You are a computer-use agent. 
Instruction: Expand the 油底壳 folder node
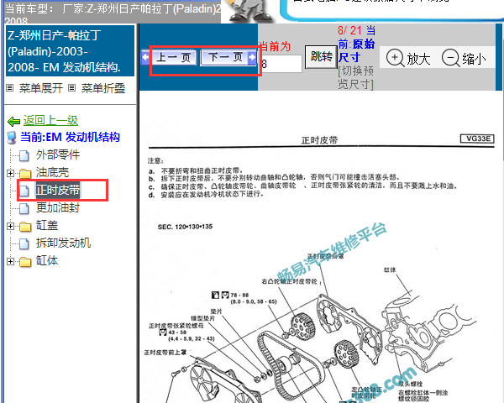coord(10,173)
